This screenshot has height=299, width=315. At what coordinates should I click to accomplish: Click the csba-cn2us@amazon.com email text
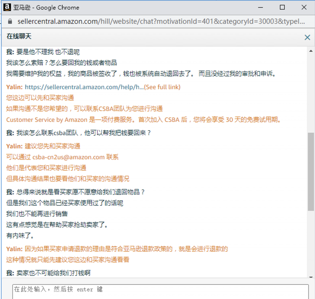pyautogui.click(x=68, y=157)
